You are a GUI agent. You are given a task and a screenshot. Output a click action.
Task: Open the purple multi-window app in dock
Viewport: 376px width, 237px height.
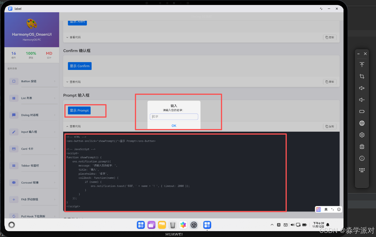pos(152,225)
